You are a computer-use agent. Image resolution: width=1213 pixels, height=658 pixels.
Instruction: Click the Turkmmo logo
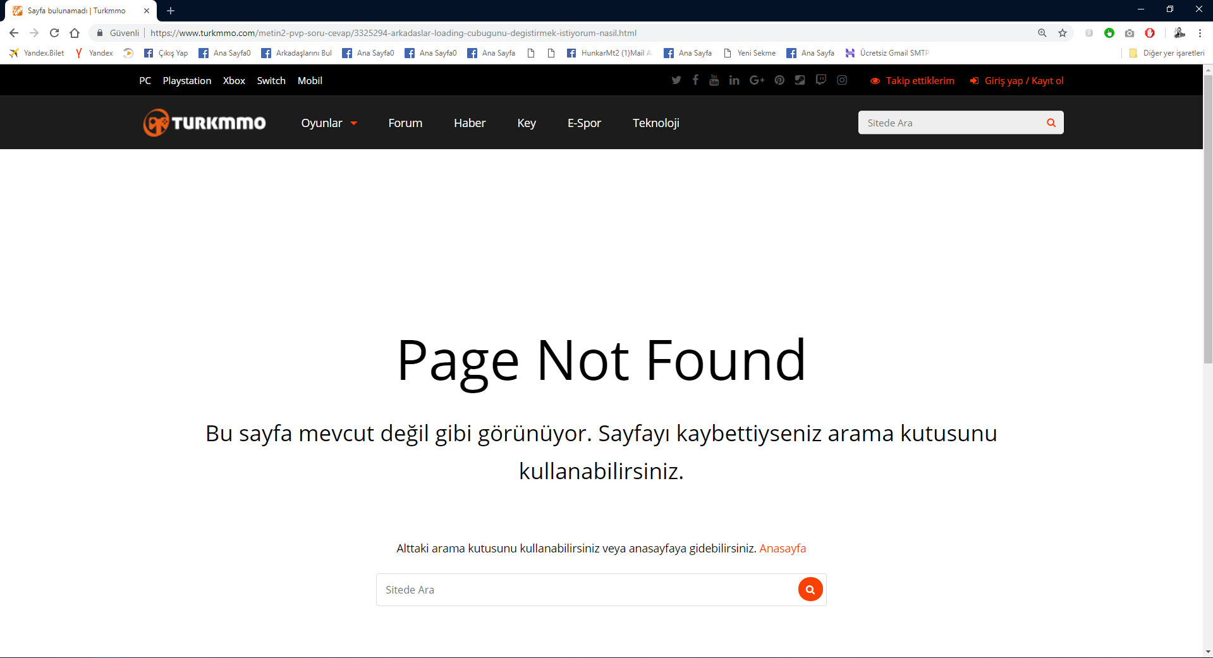click(205, 123)
